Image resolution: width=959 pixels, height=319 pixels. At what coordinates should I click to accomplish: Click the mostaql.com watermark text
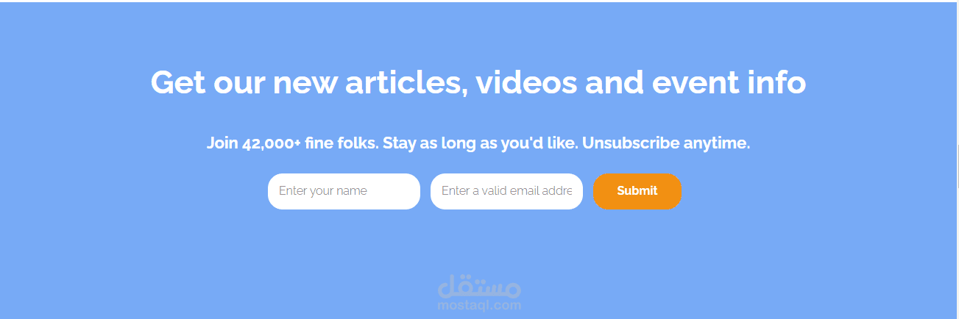point(479,306)
